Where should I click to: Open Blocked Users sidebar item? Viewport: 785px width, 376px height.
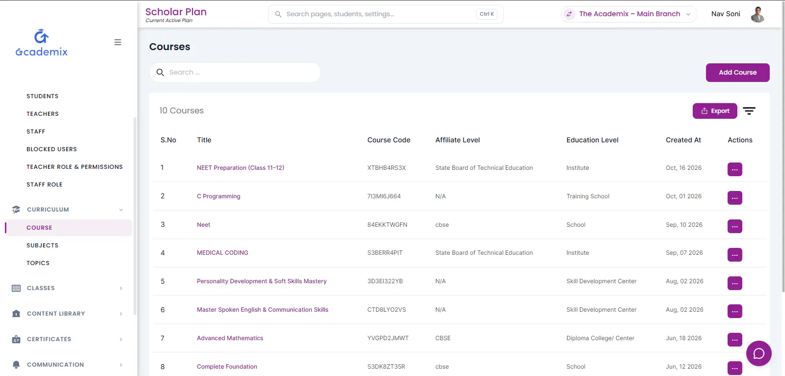52,149
